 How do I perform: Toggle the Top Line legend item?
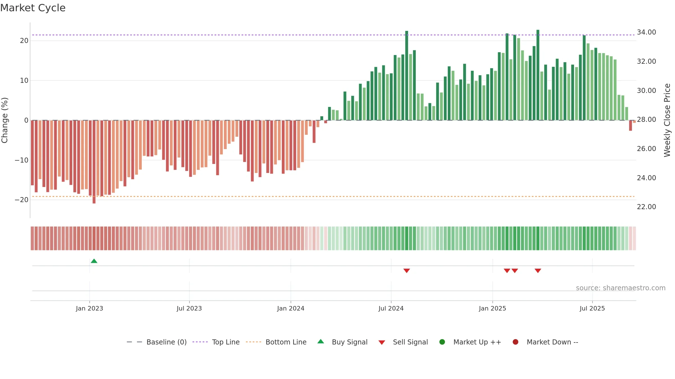[216, 342]
